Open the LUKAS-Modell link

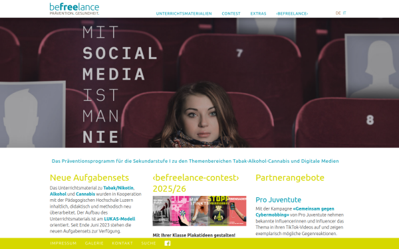tap(120, 218)
